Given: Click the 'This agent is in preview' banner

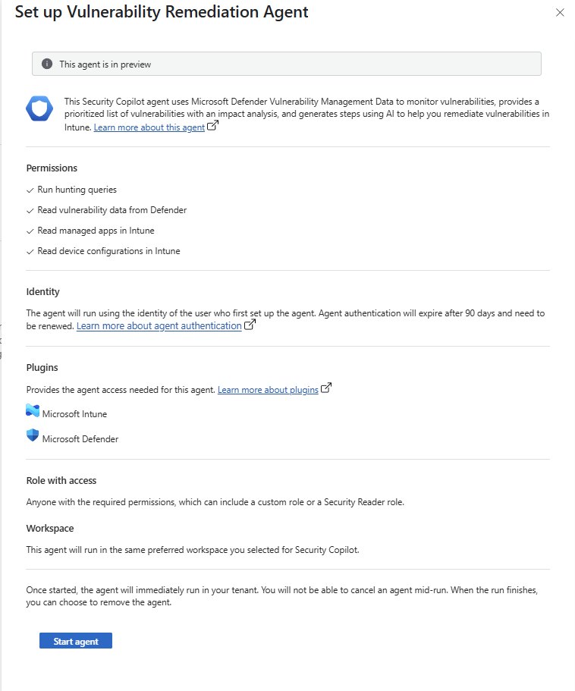Looking at the screenshot, I should 286,64.
